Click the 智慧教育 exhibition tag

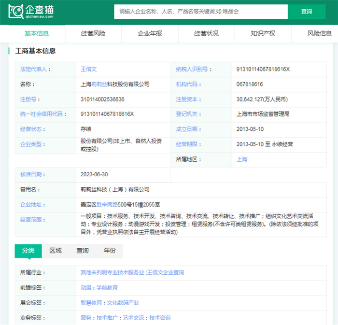tap(91, 303)
